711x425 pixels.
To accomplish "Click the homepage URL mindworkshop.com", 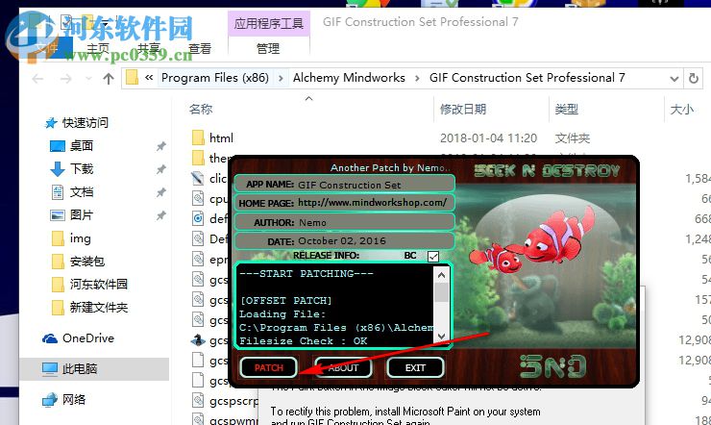I will pyautogui.click(x=372, y=203).
